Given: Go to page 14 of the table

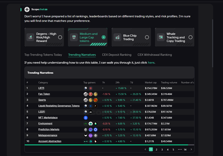Looking at the screenshot, I should pyautogui.click(x=185, y=150).
